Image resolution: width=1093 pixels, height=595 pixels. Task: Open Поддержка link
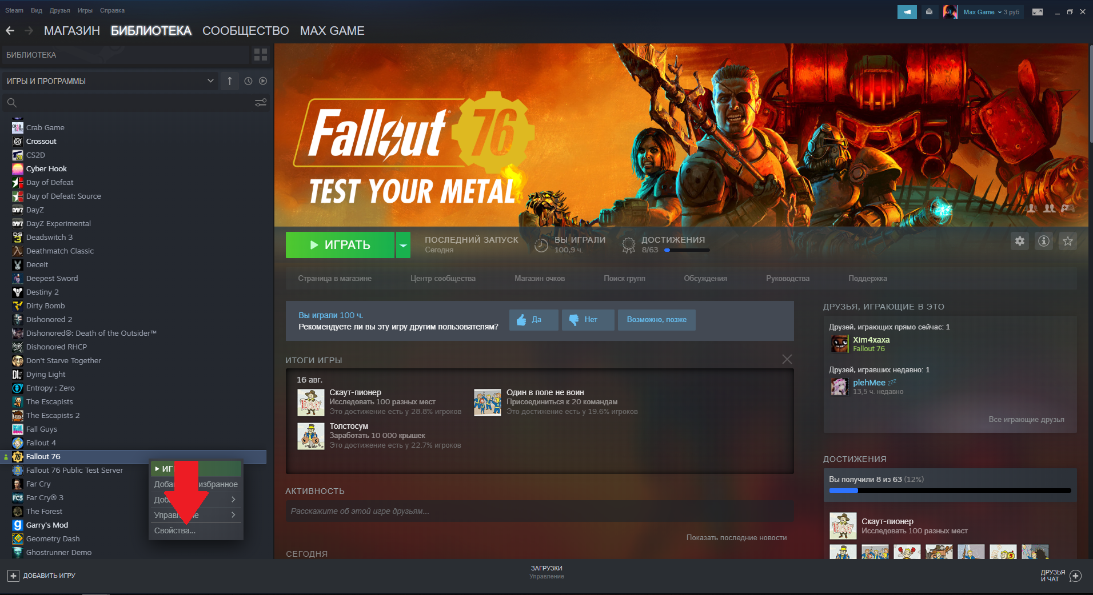[868, 279]
